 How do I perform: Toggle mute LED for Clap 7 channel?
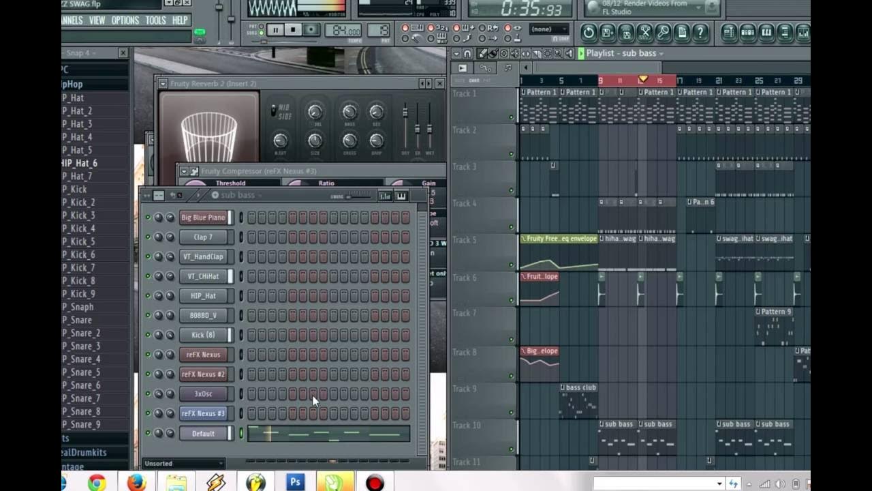point(148,237)
